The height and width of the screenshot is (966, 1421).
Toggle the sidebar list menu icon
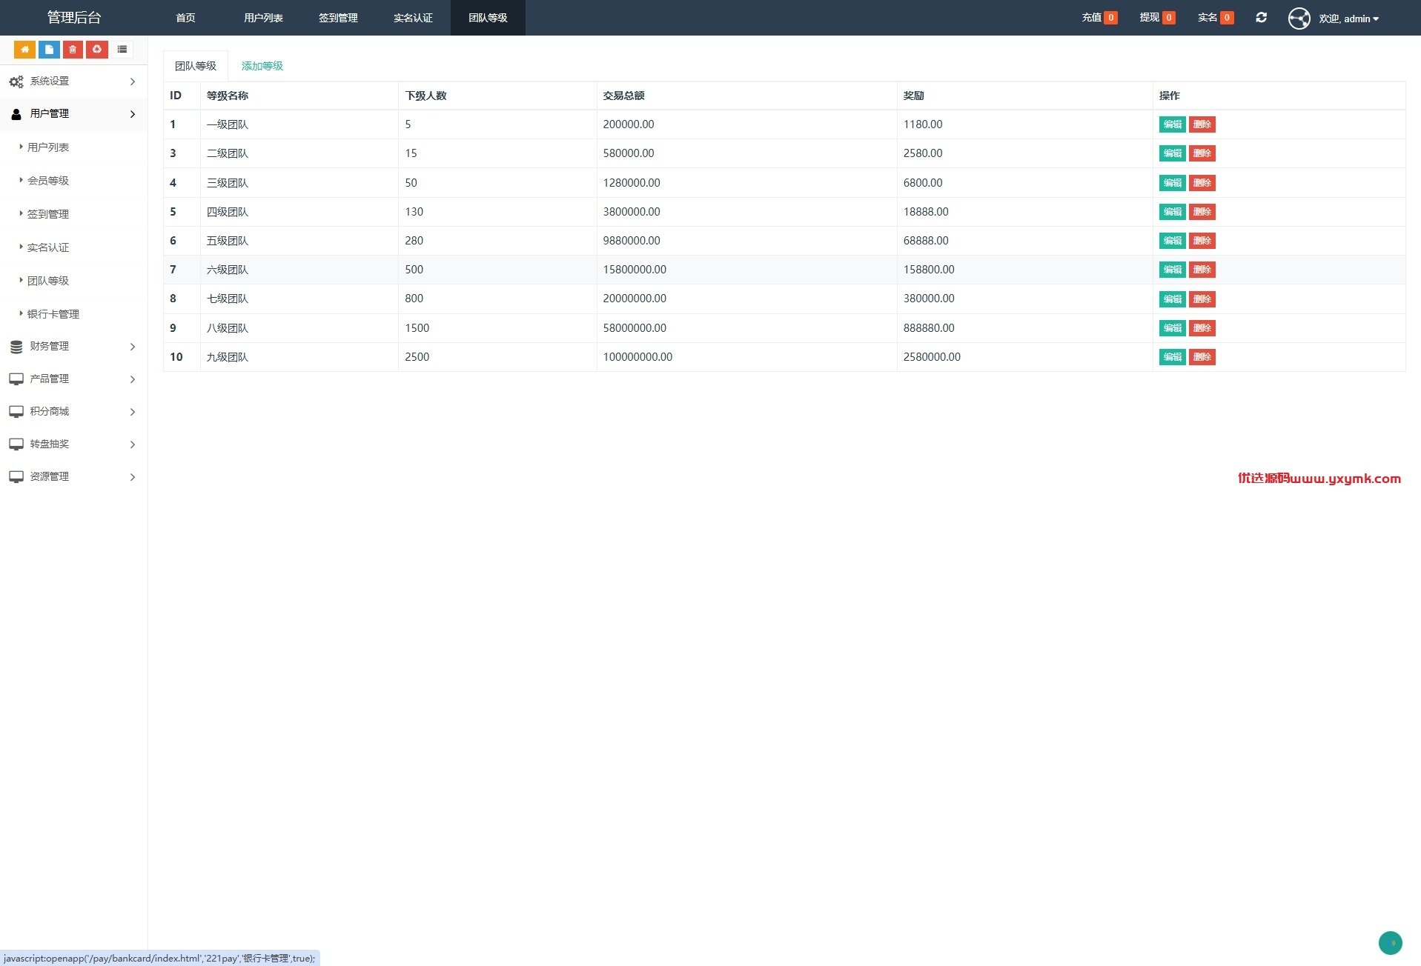pyautogui.click(x=122, y=50)
